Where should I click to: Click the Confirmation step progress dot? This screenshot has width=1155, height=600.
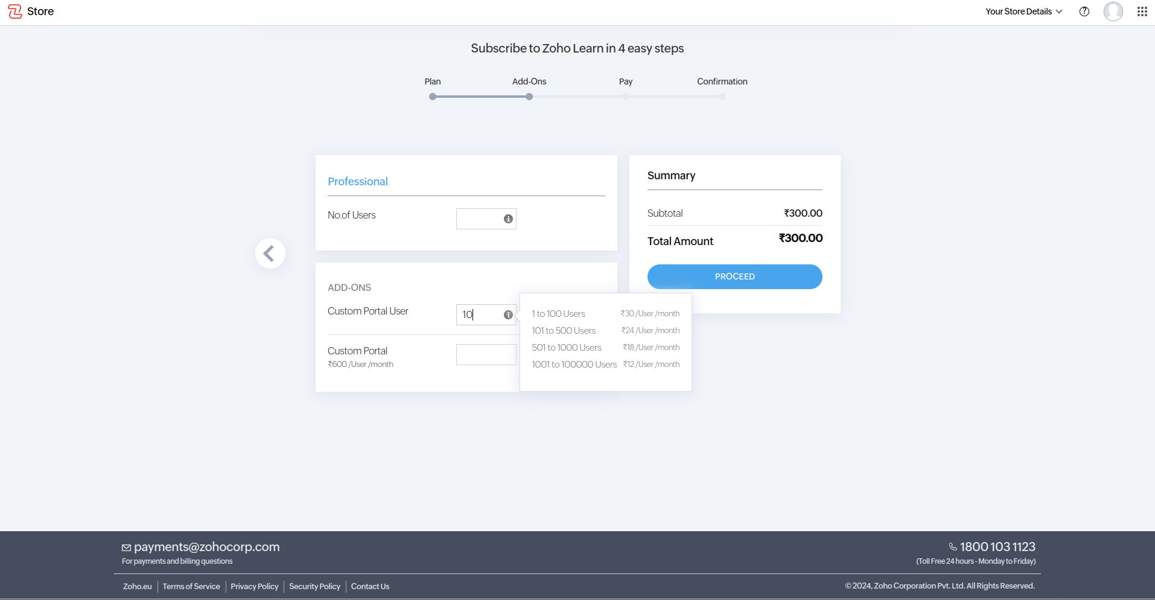click(722, 97)
